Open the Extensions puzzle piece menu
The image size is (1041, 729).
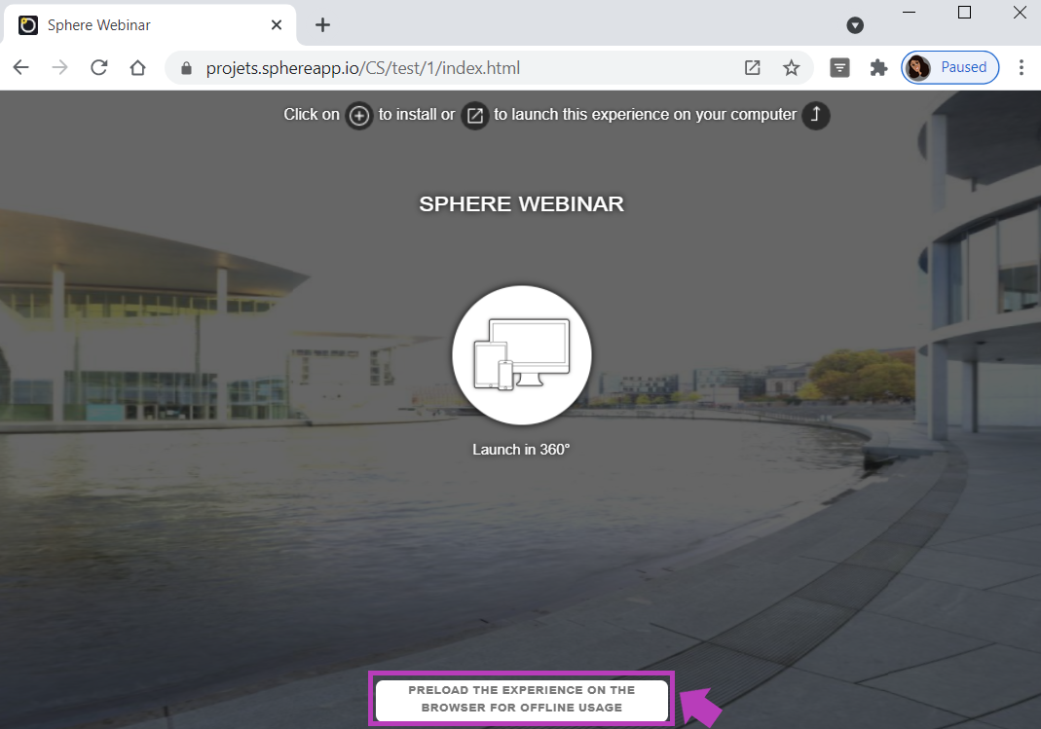[878, 68]
